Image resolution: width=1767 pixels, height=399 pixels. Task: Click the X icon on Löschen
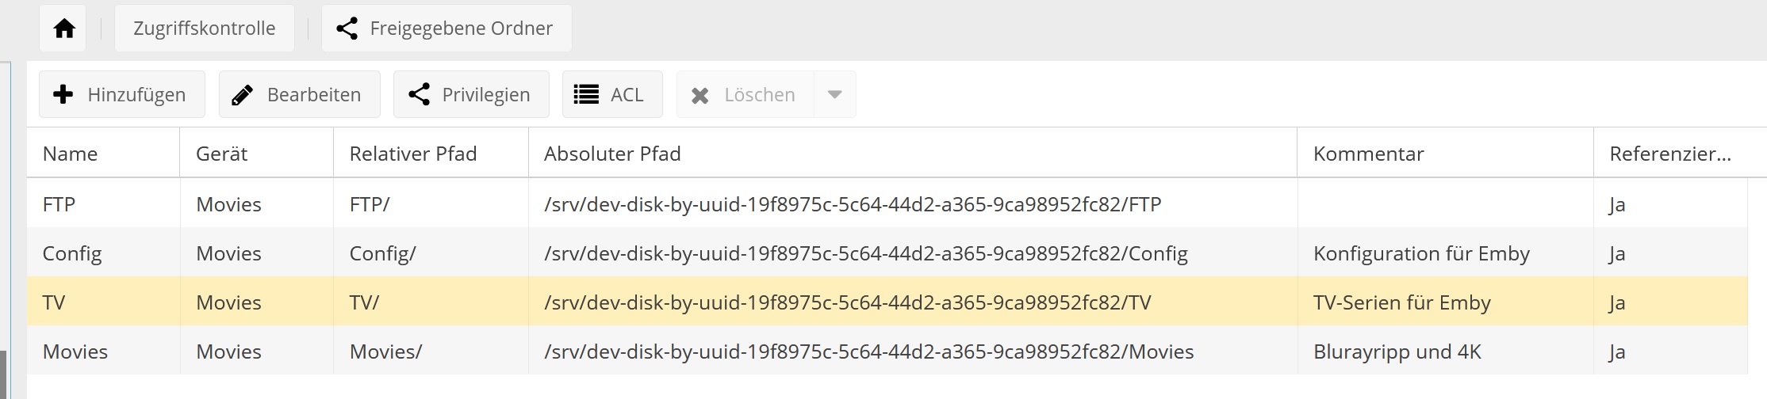700,96
